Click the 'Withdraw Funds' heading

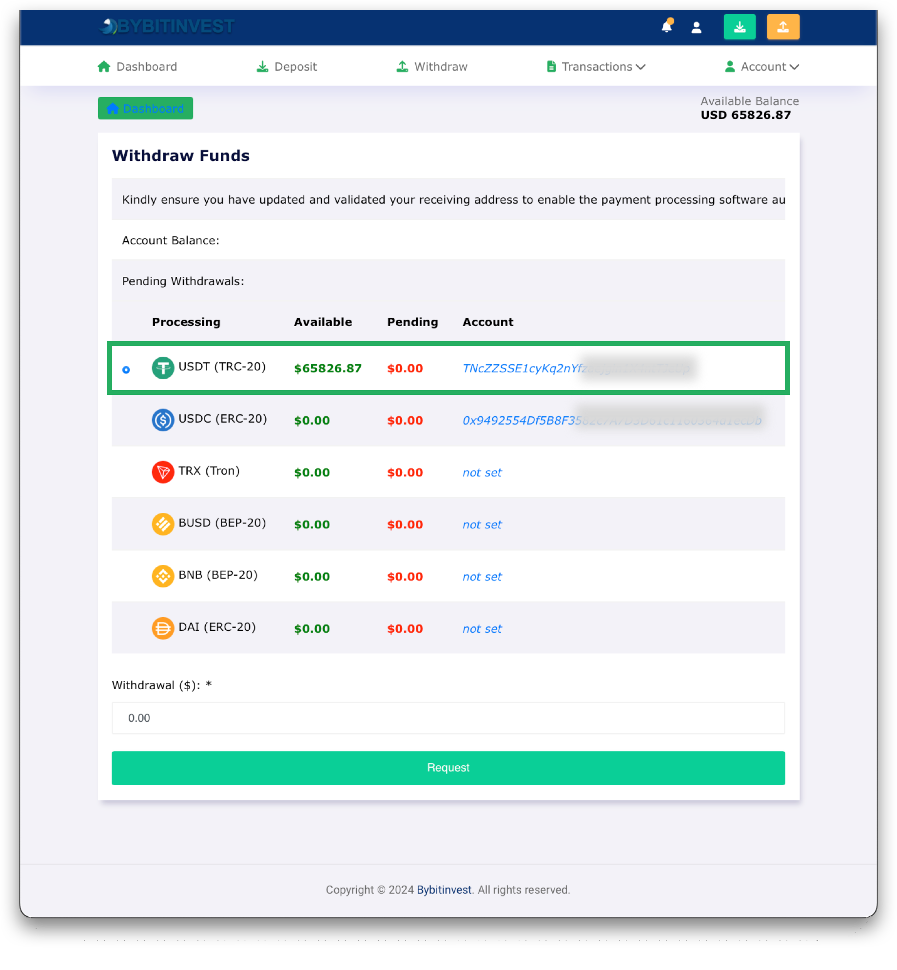tap(181, 155)
